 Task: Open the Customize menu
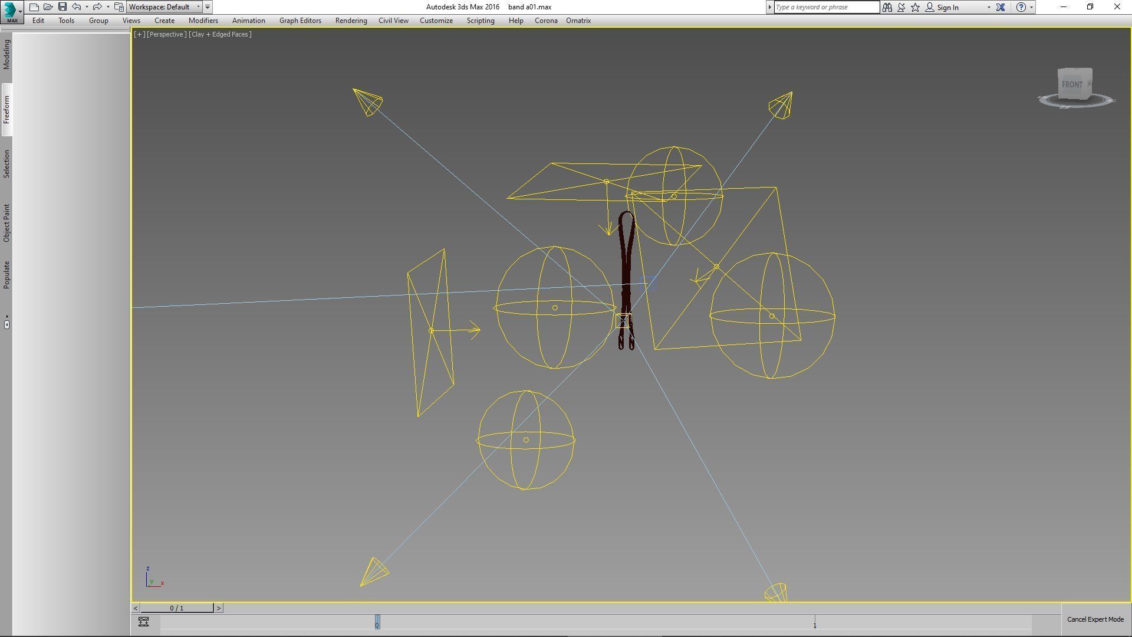point(436,21)
